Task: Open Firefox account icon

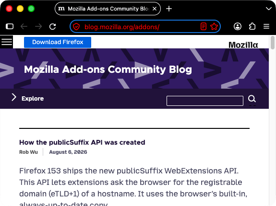Action: pos(238,26)
